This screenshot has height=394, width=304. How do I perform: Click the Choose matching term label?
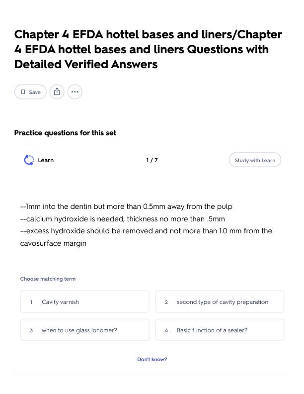48,279
